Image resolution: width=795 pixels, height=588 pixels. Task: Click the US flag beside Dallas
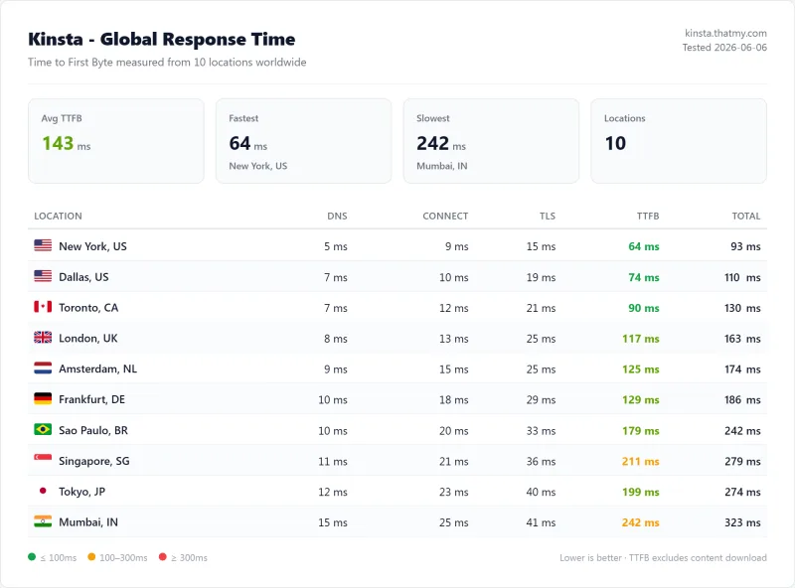coord(43,276)
